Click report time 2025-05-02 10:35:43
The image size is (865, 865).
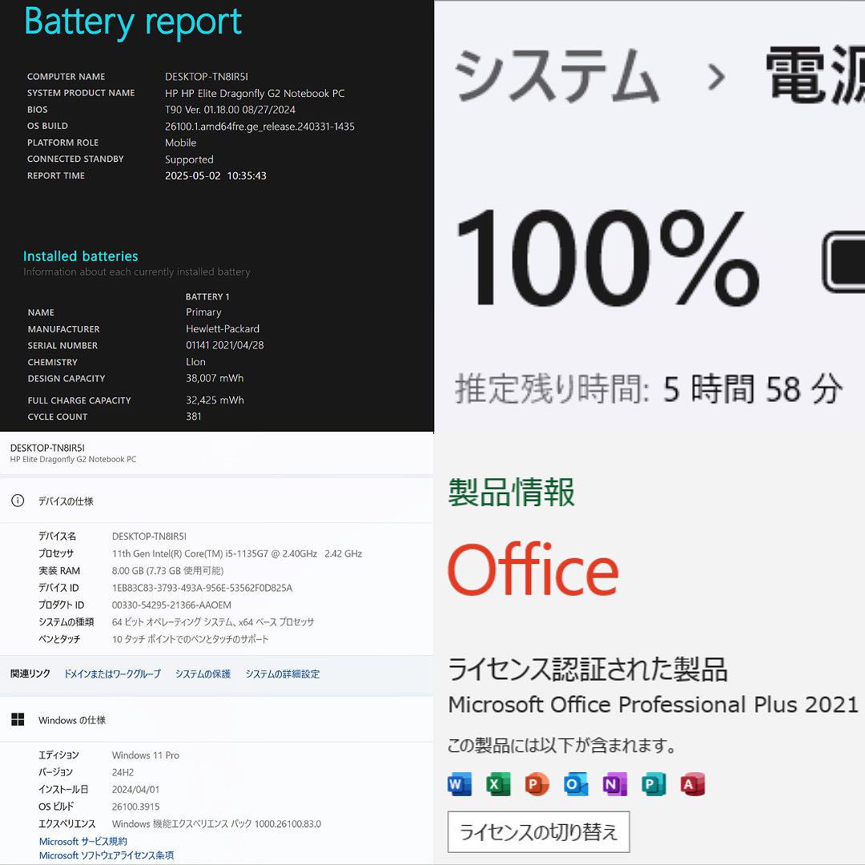point(215,175)
